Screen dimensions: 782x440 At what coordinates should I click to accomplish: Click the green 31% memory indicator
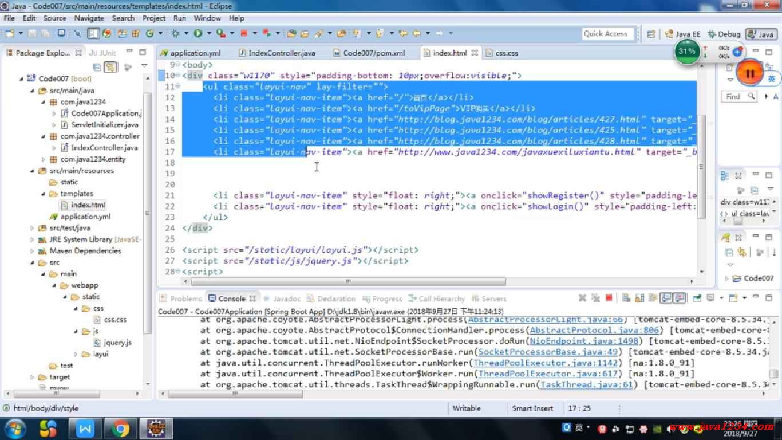[686, 52]
